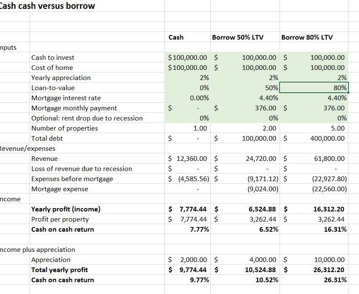Select the Cash to invest label cell
Image resolution: width=359 pixels, height=294 pixels.
point(97,58)
